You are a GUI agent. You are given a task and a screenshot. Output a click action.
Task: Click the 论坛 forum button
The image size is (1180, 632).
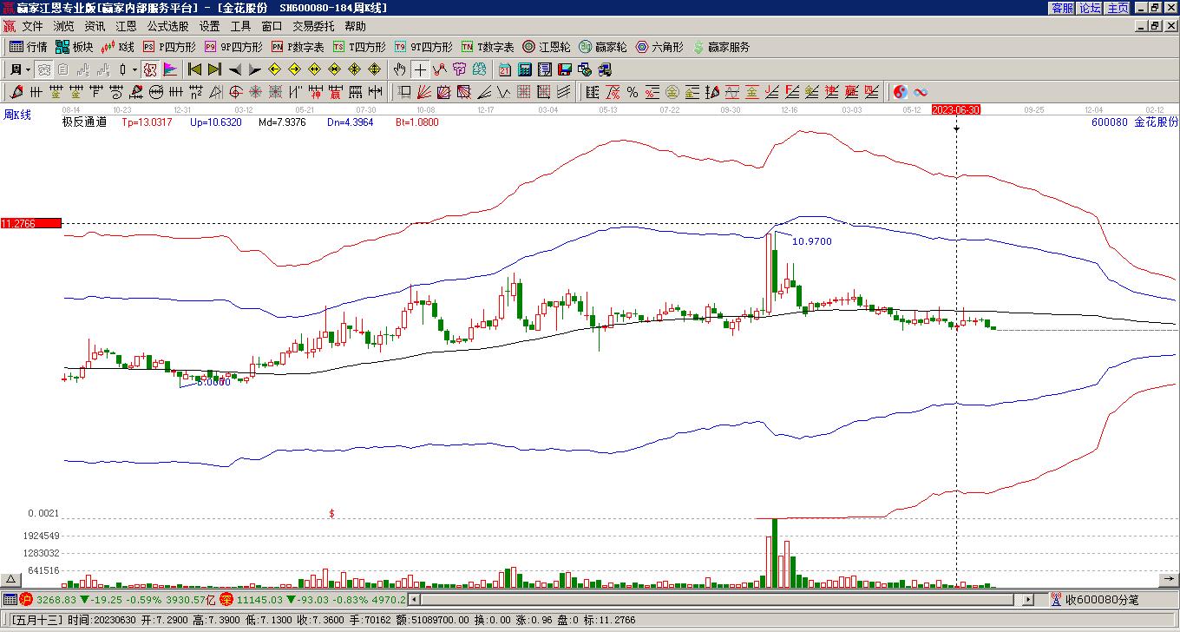coord(1090,8)
